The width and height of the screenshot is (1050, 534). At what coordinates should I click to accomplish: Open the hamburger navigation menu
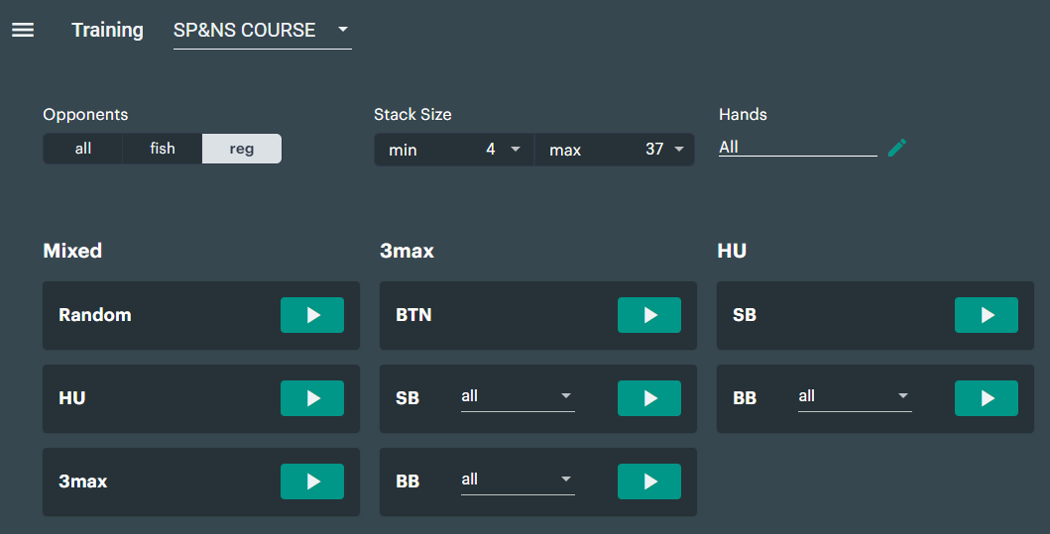23,30
